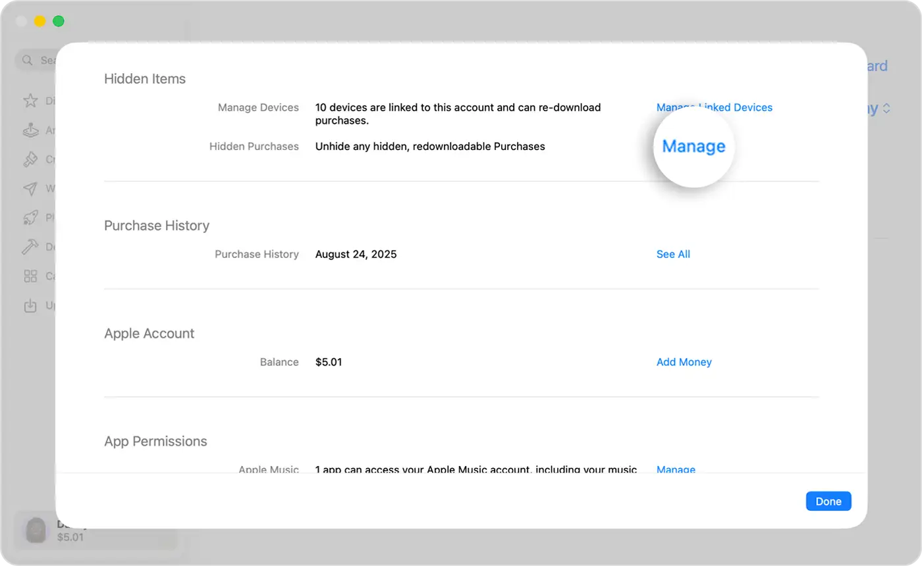The width and height of the screenshot is (922, 566).
Task: Open the Work paper plane icon
Action: pyautogui.click(x=30, y=189)
